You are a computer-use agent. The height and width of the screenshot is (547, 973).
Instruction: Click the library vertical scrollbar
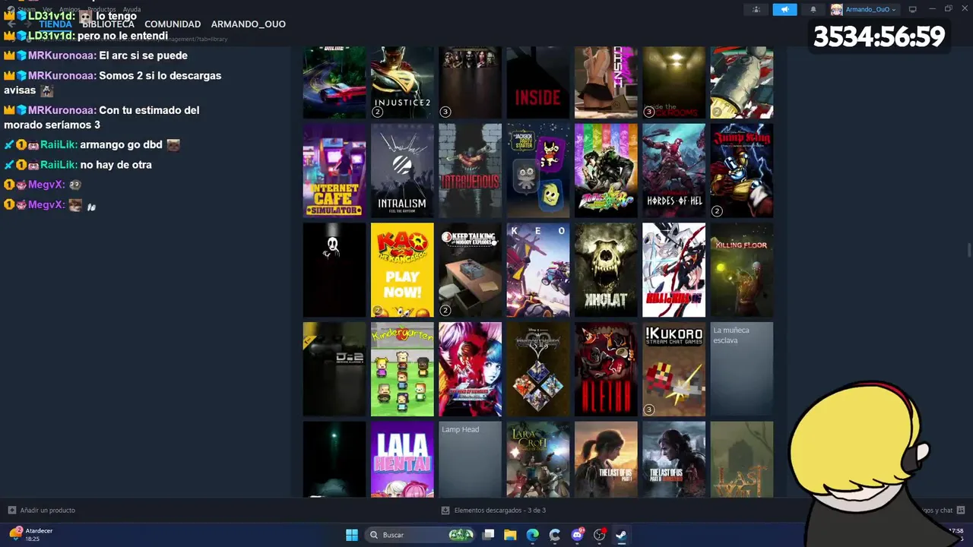tap(968, 251)
